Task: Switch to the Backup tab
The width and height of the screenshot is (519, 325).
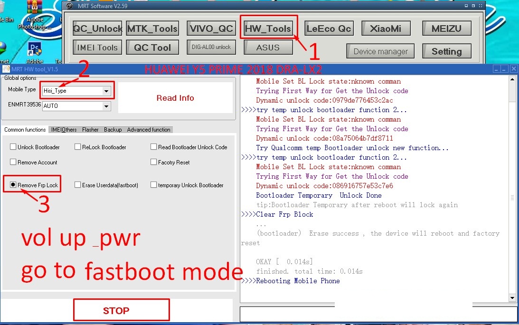Action: (113, 130)
